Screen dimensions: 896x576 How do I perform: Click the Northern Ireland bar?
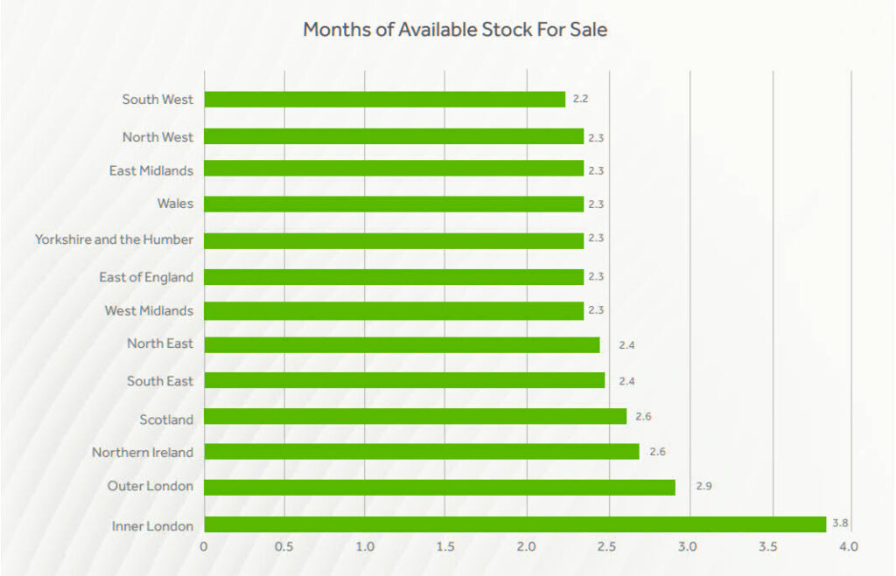[422, 451]
